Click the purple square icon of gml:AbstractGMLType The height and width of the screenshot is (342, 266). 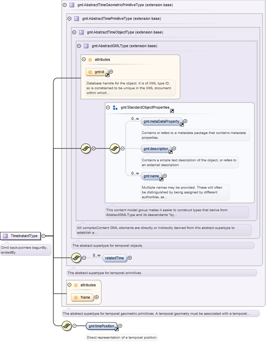(x=86, y=46)
